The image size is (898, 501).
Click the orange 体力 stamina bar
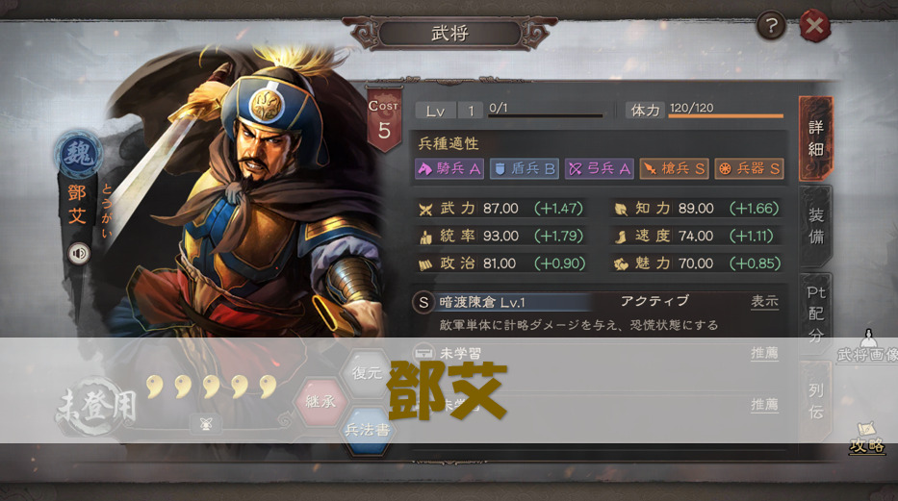(x=726, y=116)
